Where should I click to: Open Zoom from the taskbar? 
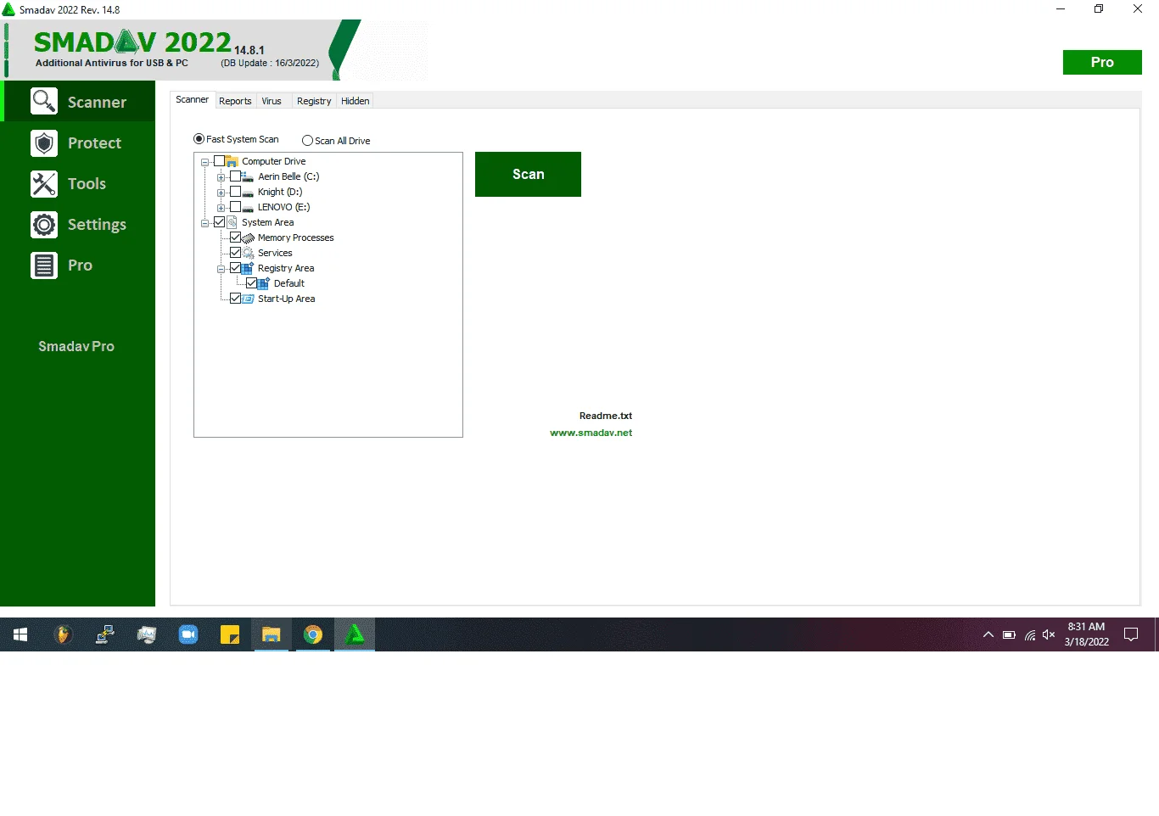click(x=188, y=634)
